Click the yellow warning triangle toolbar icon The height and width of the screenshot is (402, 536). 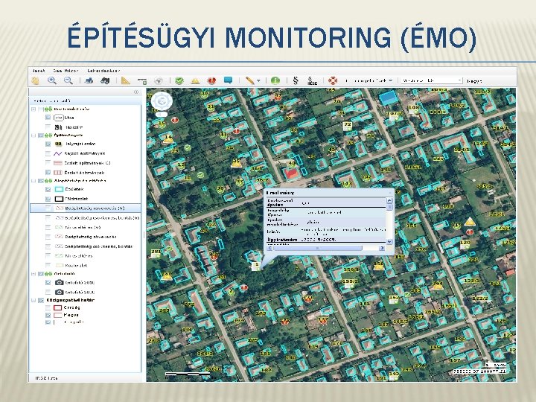click(x=195, y=81)
